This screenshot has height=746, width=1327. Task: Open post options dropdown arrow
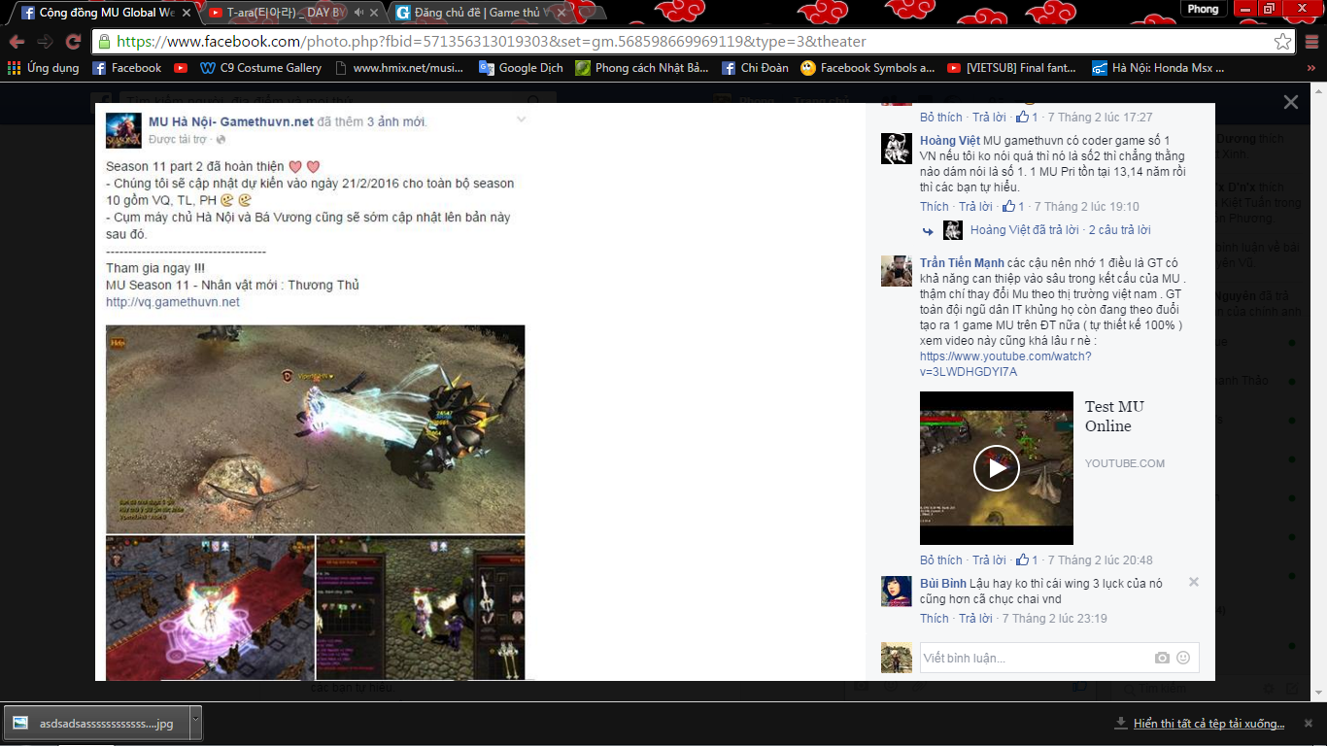tap(521, 119)
